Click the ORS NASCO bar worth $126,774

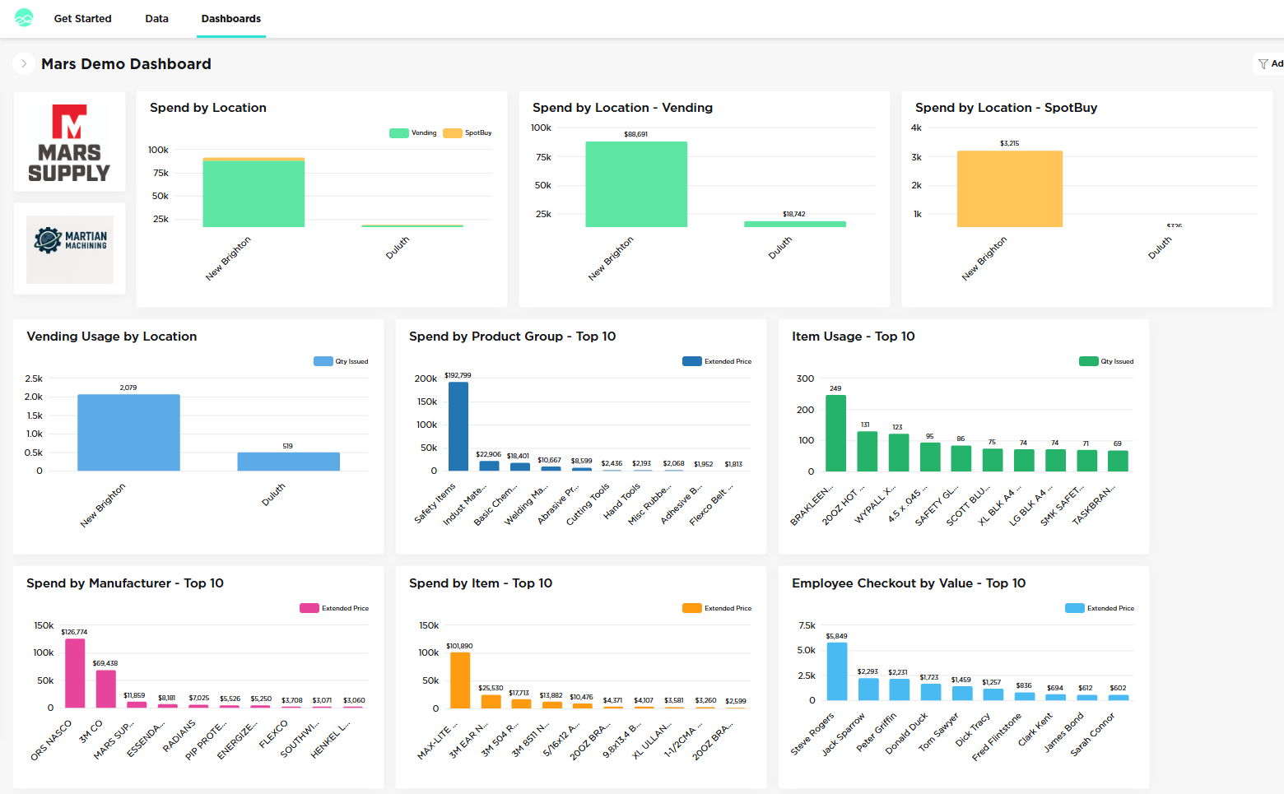[x=75, y=673]
